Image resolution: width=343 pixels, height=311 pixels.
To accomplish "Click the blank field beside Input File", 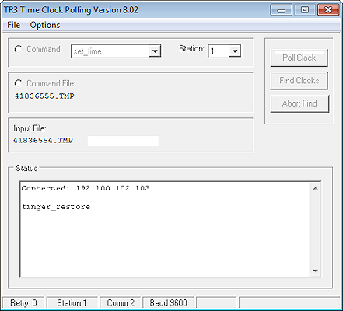I will (123, 141).
